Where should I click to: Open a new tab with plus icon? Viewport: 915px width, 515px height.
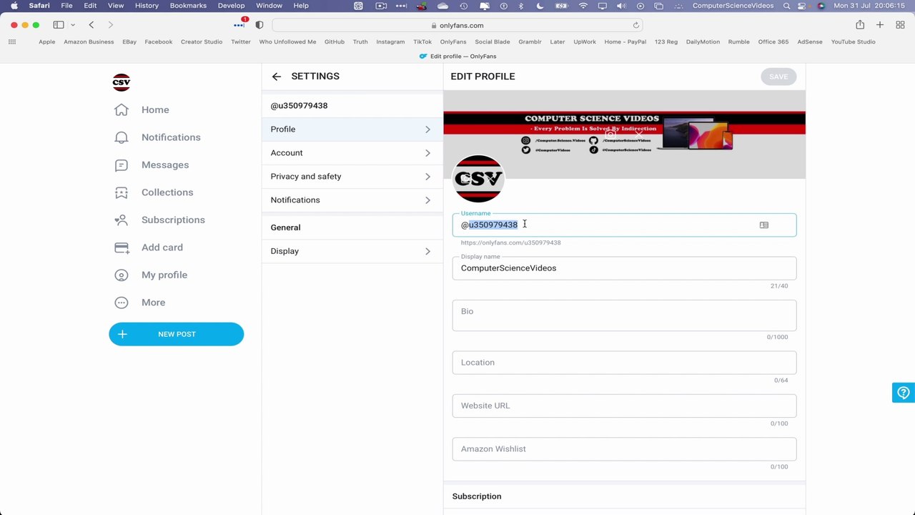click(880, 25)
